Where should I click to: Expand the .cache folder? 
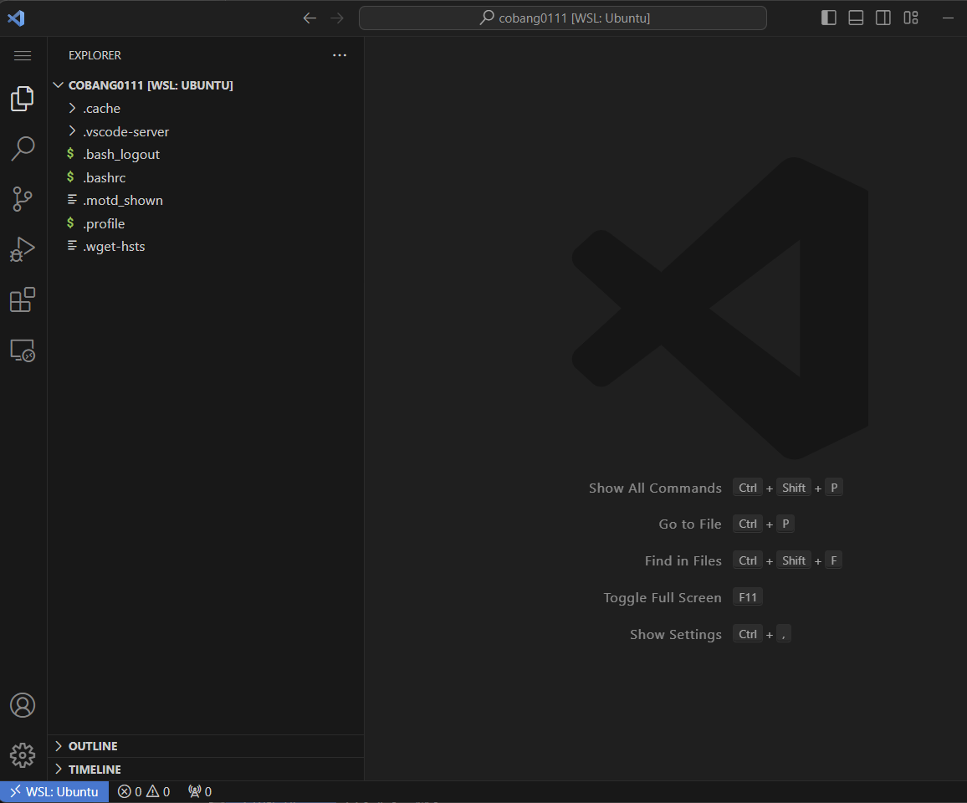point(206,109)
